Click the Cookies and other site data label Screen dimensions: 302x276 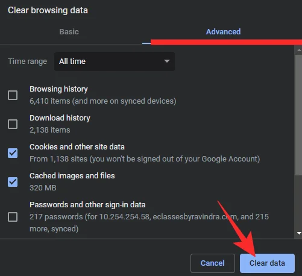(x=77, y=147)
